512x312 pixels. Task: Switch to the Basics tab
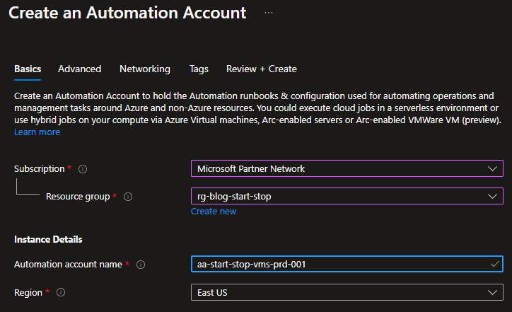point(28,69)
